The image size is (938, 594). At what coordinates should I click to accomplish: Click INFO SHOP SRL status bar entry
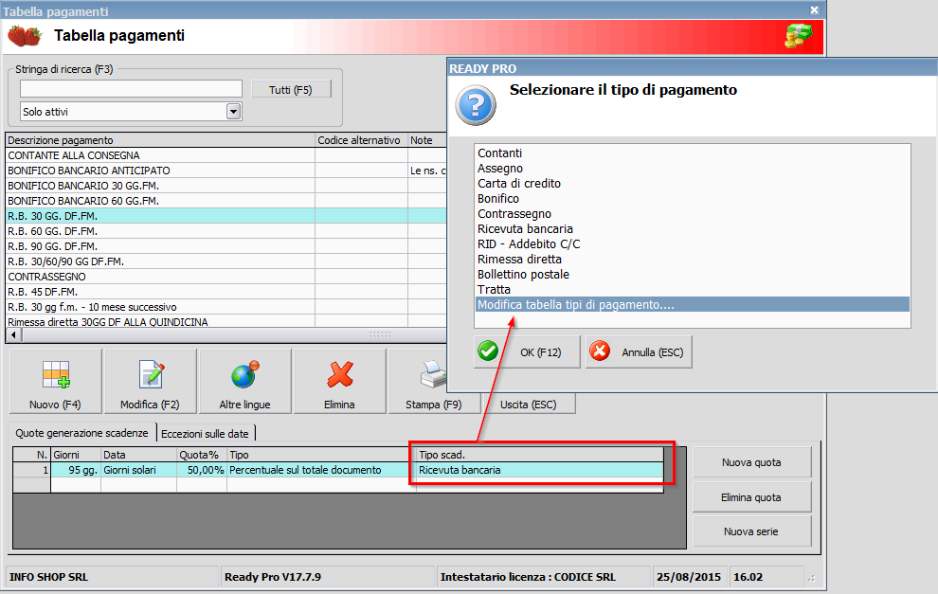point(113,577)
